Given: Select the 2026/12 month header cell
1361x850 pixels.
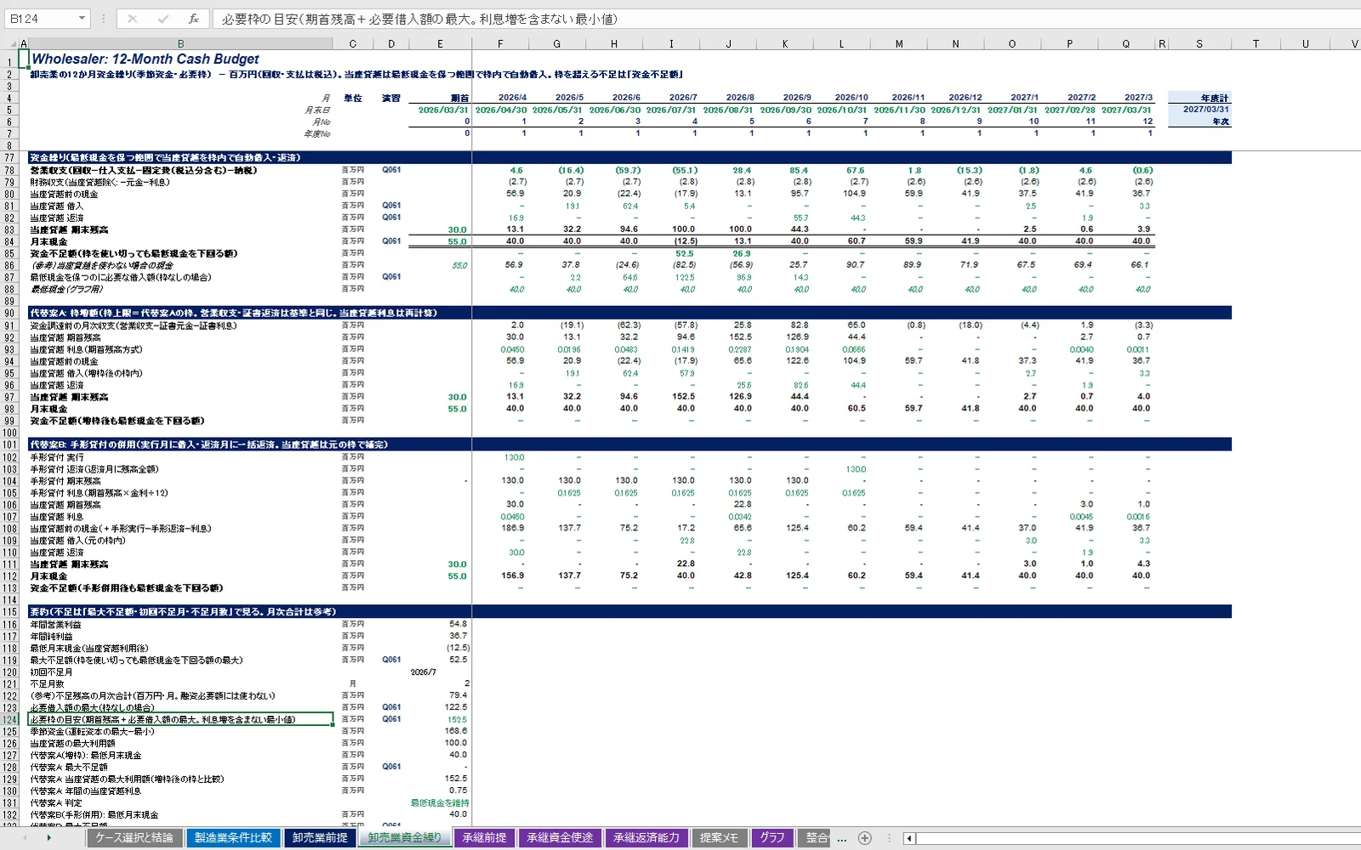Looking at the screenshot, I should coord(965,98).
